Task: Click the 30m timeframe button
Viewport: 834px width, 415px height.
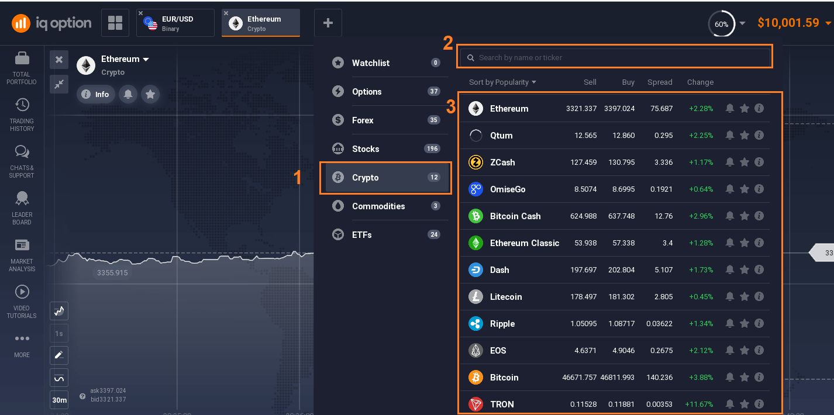Action: [x=59, y=400]
